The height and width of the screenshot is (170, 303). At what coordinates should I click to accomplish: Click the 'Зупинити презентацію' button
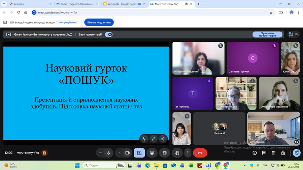267,34
